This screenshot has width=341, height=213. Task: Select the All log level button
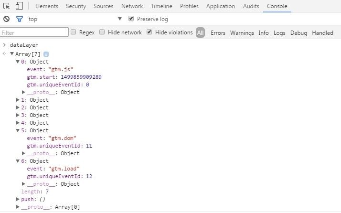point(200,32)
